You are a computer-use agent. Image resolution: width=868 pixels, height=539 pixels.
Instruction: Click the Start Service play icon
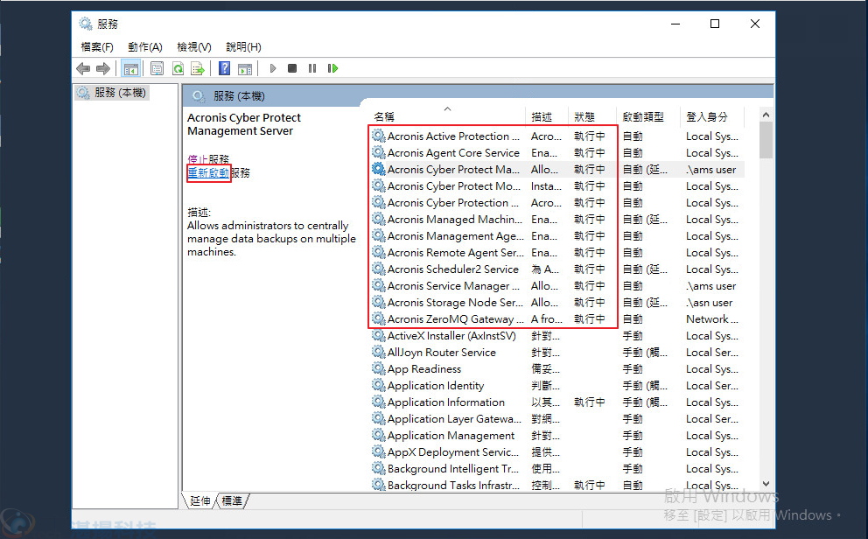pos(272,68)
